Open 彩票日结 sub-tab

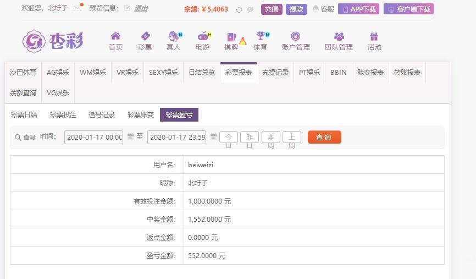[24, 114]
